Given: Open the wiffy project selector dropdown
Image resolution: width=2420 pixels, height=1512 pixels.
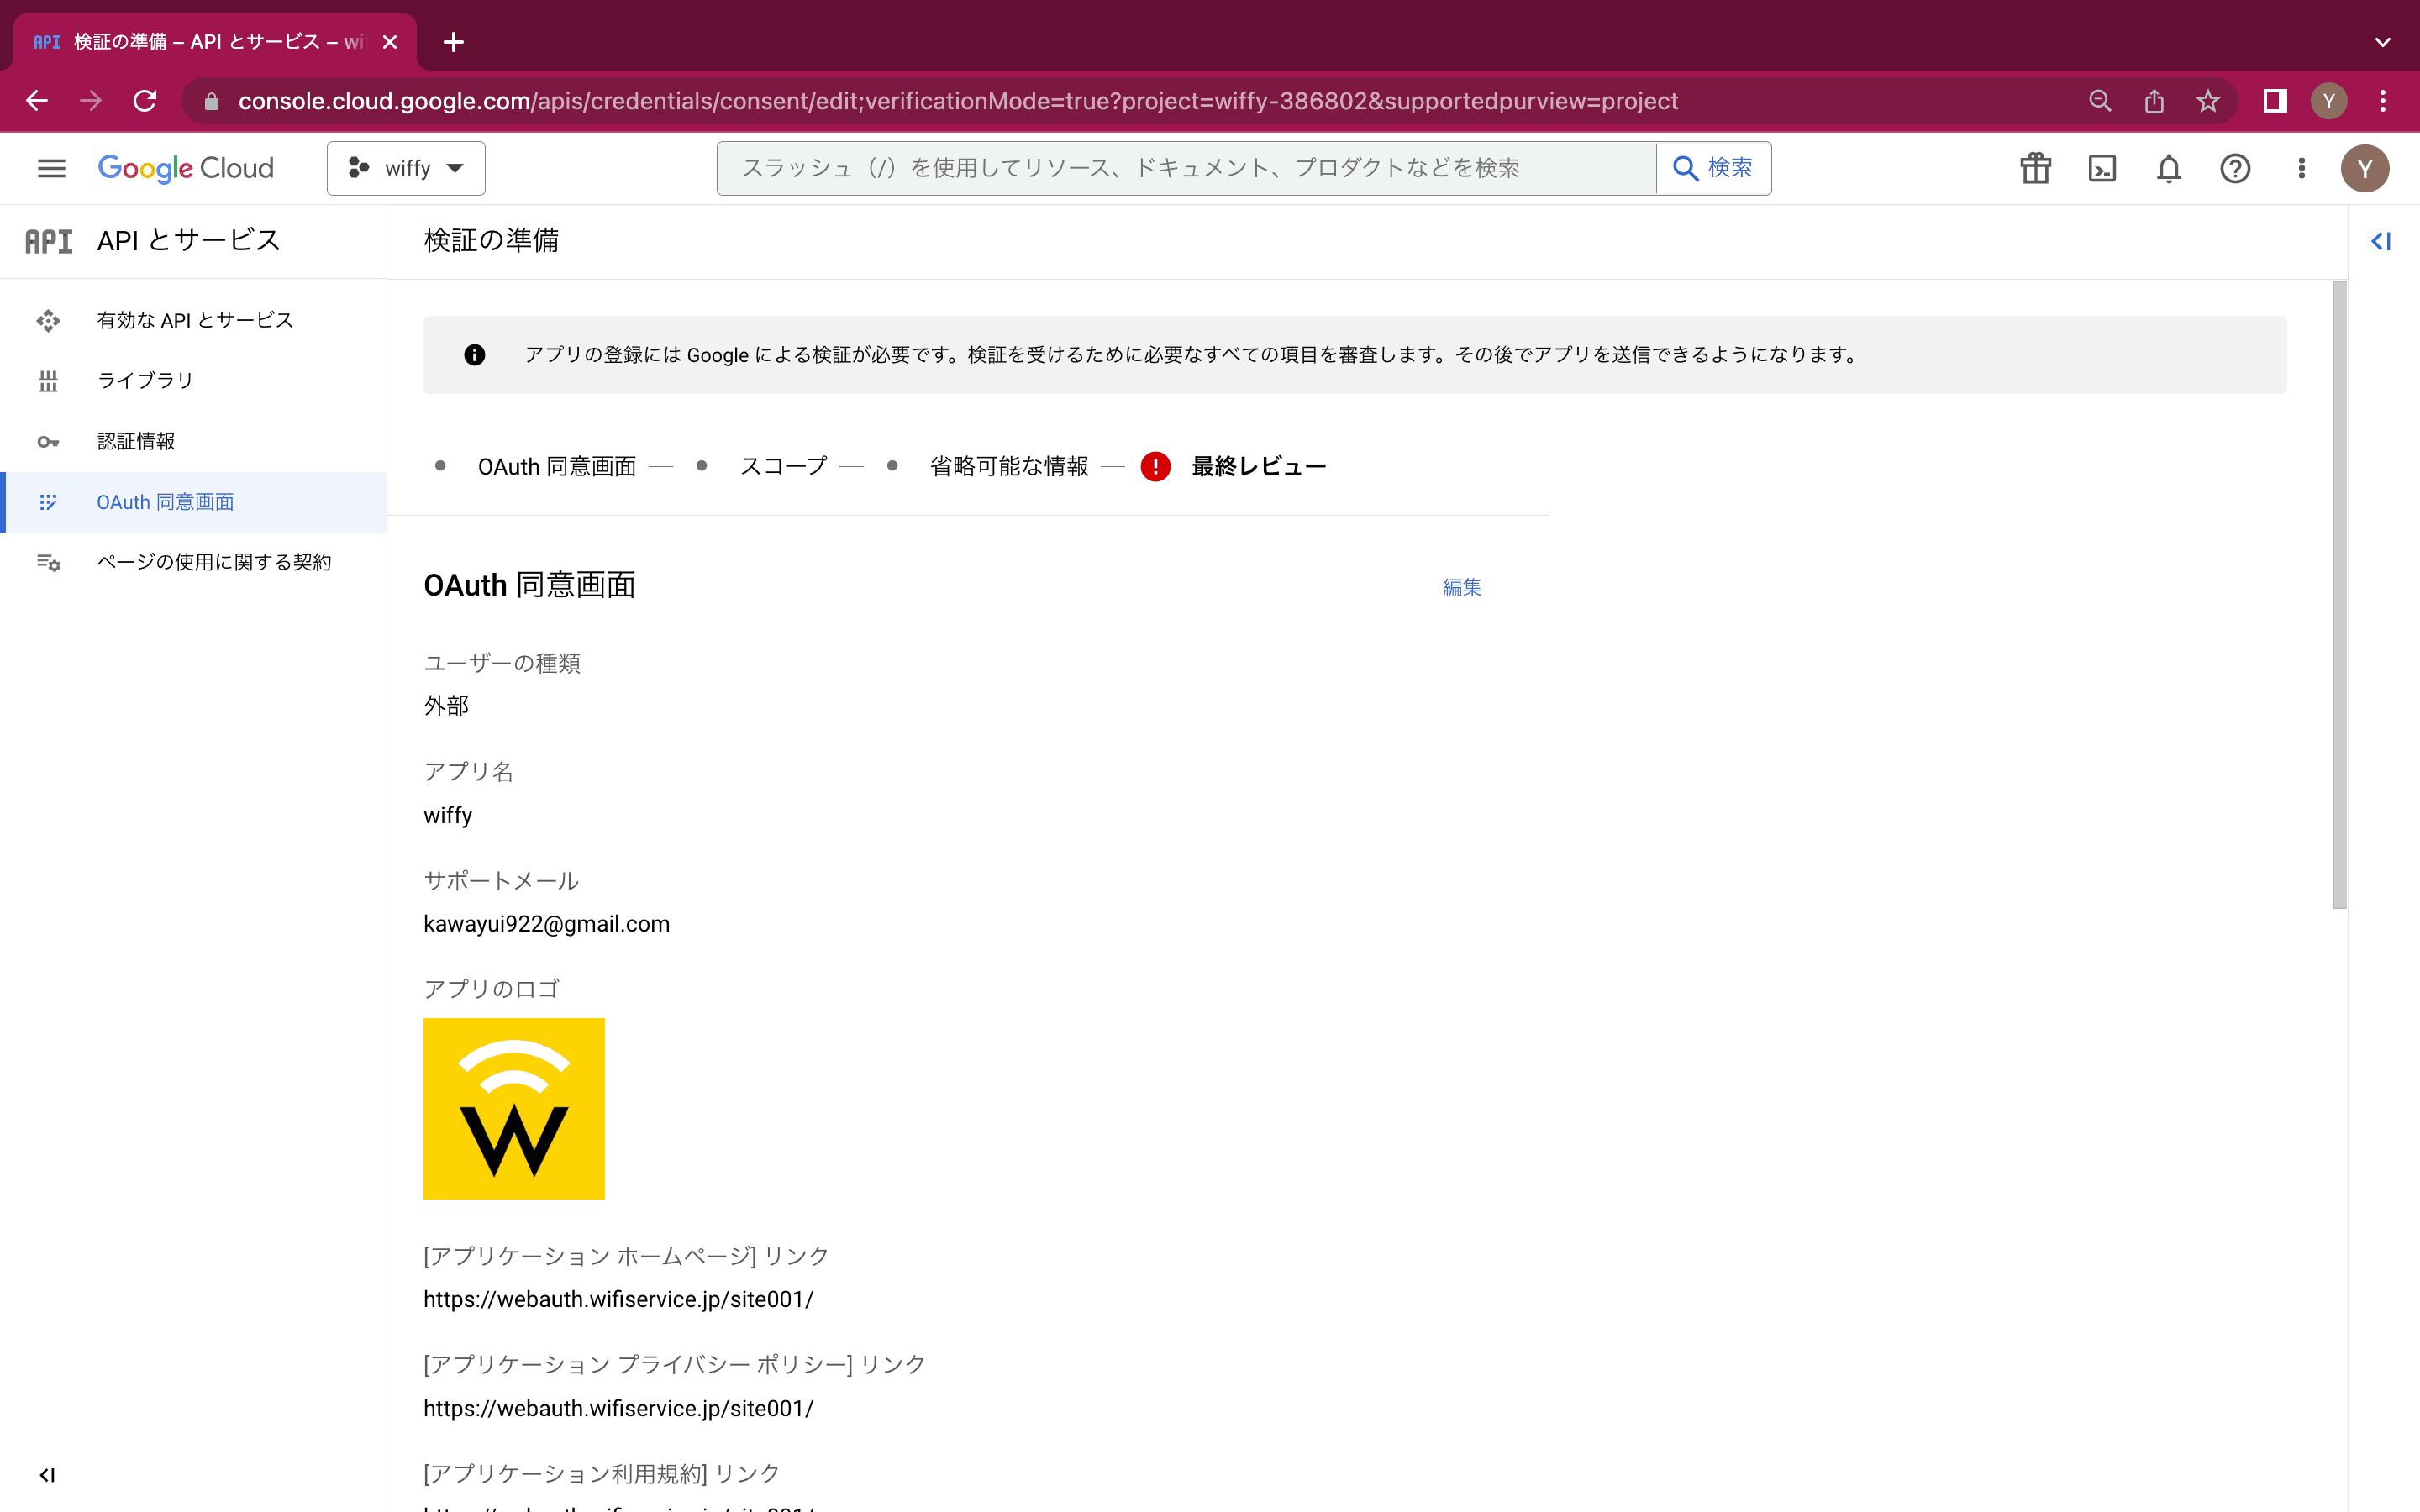Looking at the screenshot, I should [x=406, y=168].
